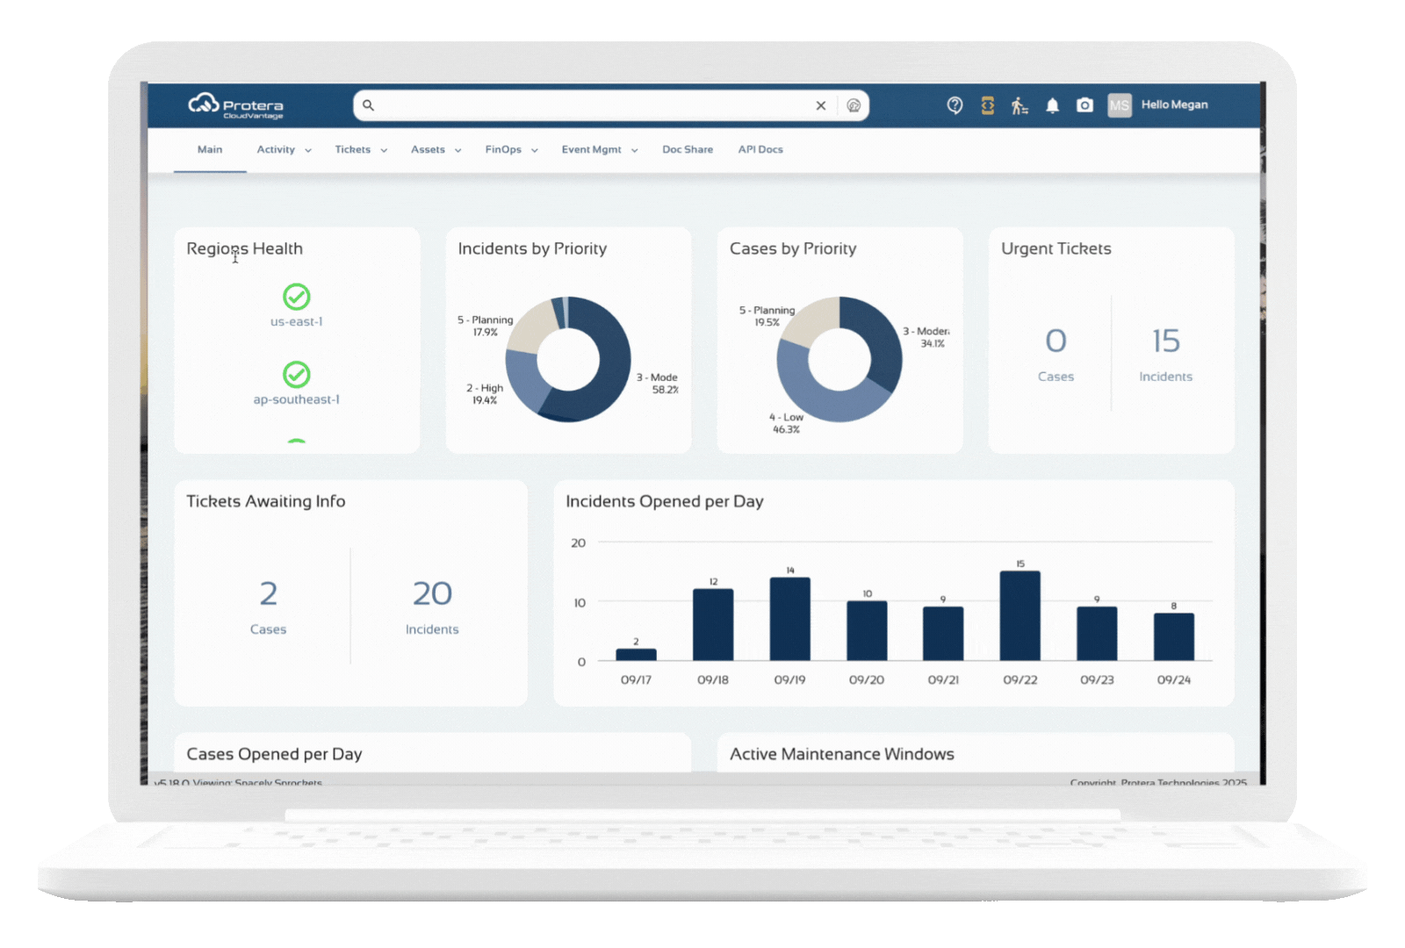Open the notifications bell

(1052, 105)
